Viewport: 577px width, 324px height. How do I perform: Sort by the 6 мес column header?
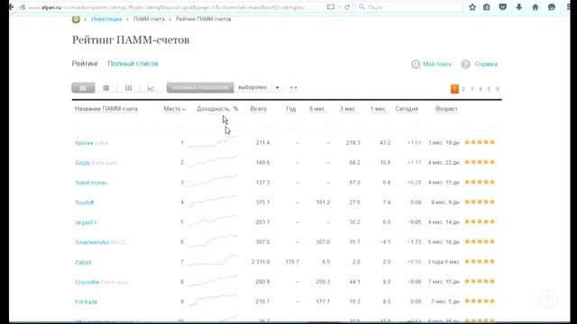coord(316,109)
